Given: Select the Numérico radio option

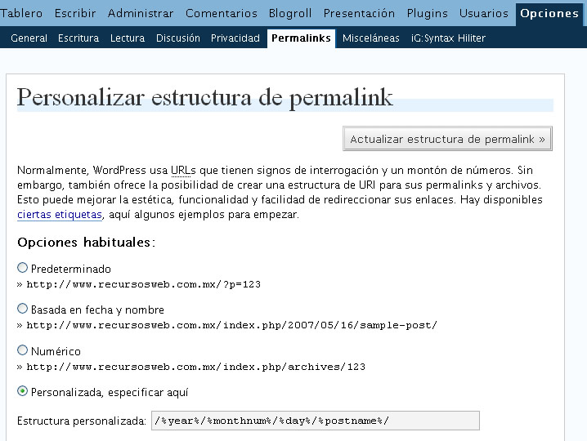Looking at the screenshot, I should coord(22,350).
